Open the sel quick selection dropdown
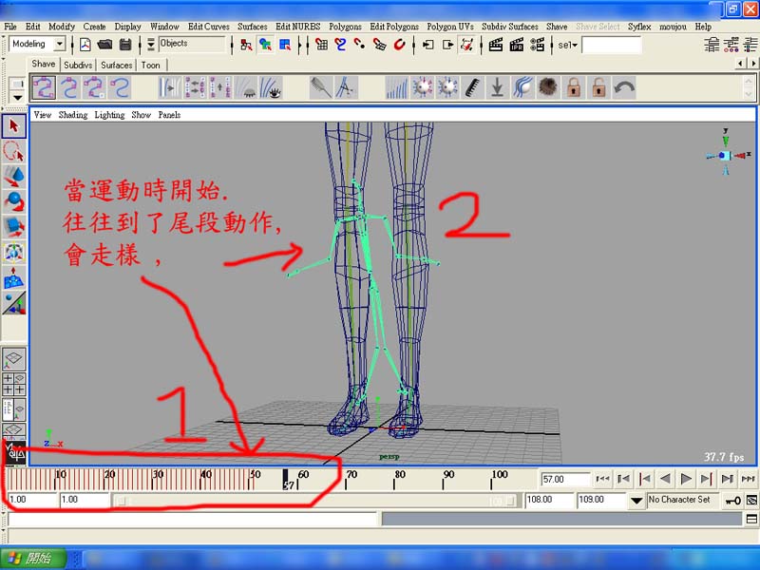760x570 pixels. click(567, 45)
